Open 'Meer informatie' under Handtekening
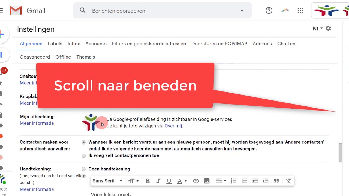349x196 pixels. [x=37, y=189]
